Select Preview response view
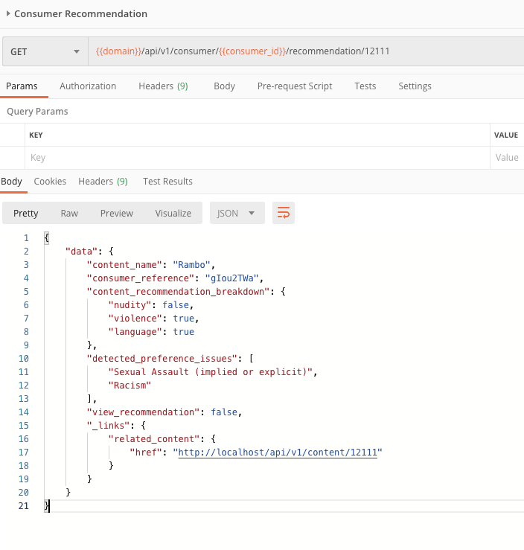The width and height of the screenshot is (524, 550). tap(116, 214)
